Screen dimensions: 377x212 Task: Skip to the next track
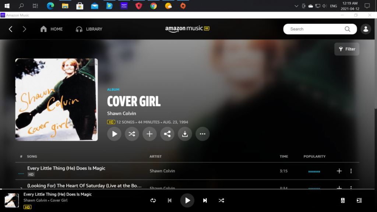click(x=205, y=201)
